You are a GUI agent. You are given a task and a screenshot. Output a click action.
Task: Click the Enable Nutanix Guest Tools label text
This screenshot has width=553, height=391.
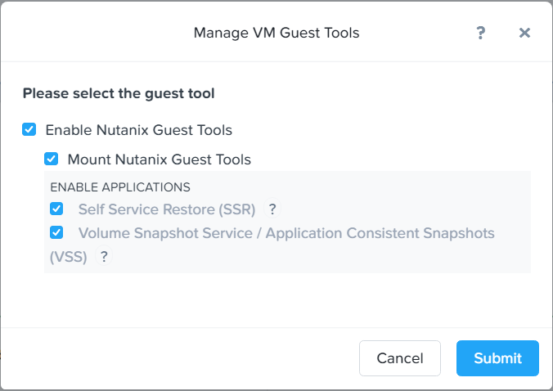click(138, 130)
